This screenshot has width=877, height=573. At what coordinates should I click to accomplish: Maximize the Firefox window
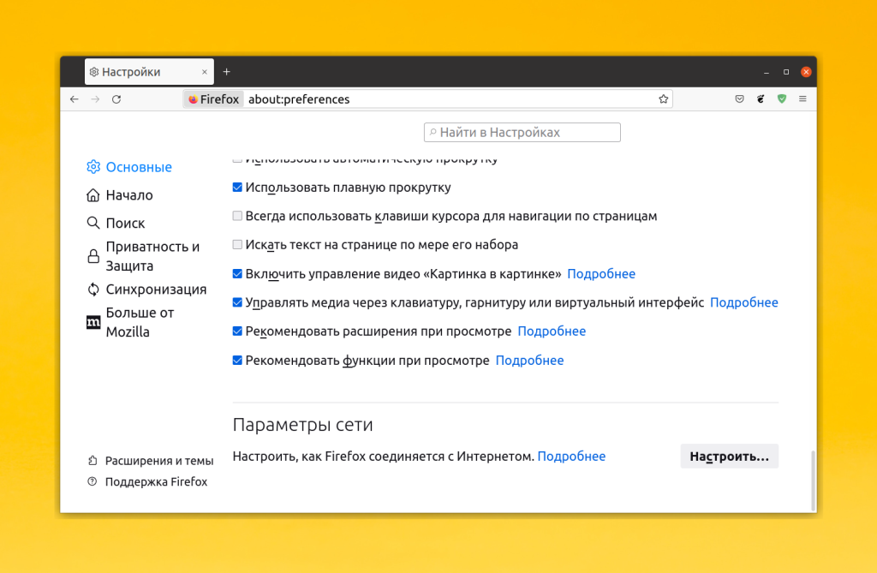point(786,72)
